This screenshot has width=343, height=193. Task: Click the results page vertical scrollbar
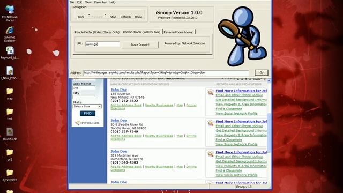coord(269,133)
